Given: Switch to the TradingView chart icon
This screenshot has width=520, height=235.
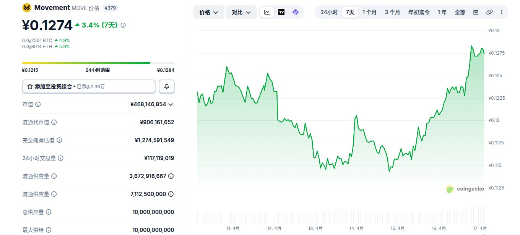Looking at the screenshot, I should (x=281, y=12).
